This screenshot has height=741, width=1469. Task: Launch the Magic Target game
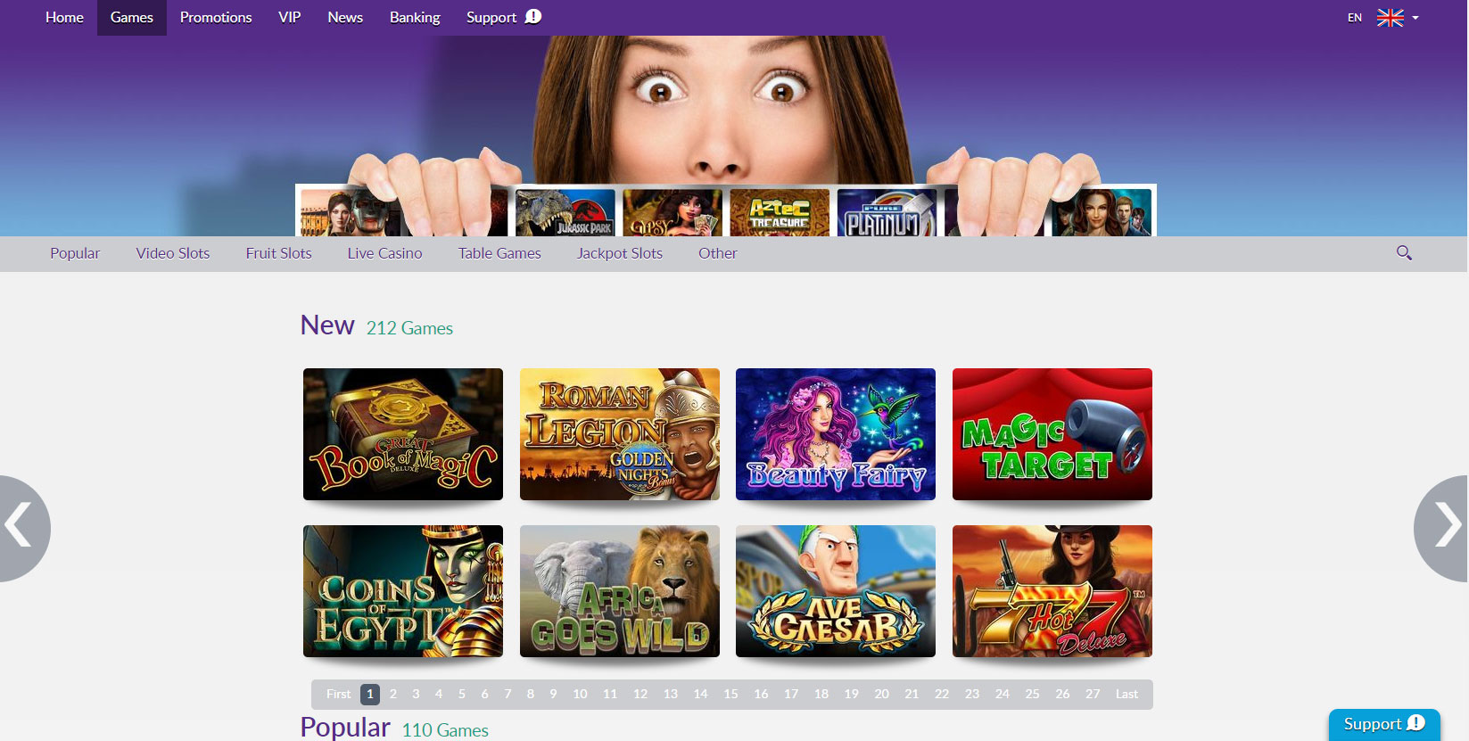[x=1052, y=434]
